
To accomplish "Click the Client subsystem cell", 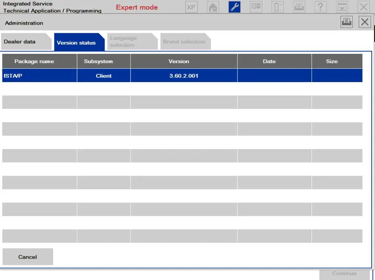I will (104, 76).
